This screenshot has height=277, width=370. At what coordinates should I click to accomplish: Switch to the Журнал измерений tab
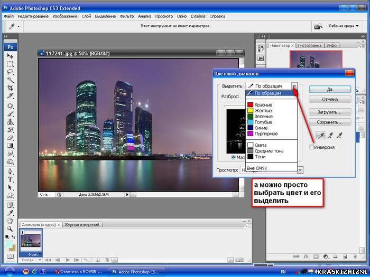pos(82,225)
